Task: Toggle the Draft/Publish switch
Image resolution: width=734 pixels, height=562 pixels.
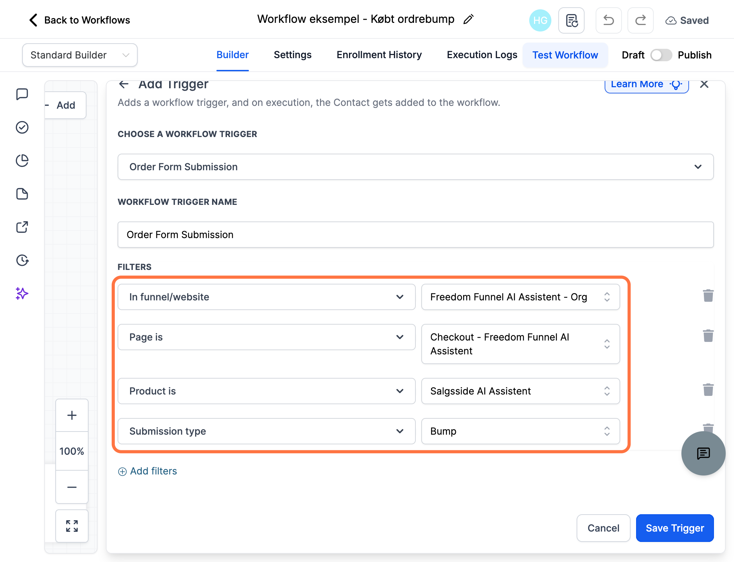Action: coord(661,55)
